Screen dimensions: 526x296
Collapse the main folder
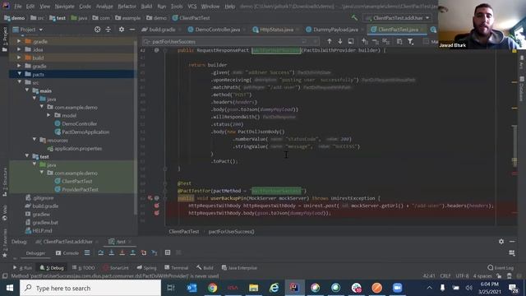coord(27,90)
